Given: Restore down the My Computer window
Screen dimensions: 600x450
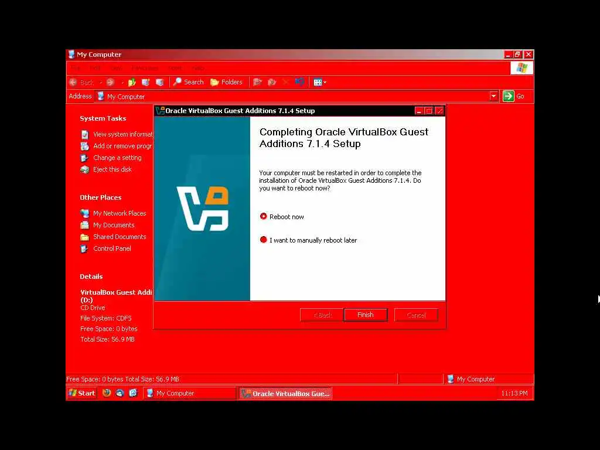Looking at the screenshot, I should coord(518,54).
